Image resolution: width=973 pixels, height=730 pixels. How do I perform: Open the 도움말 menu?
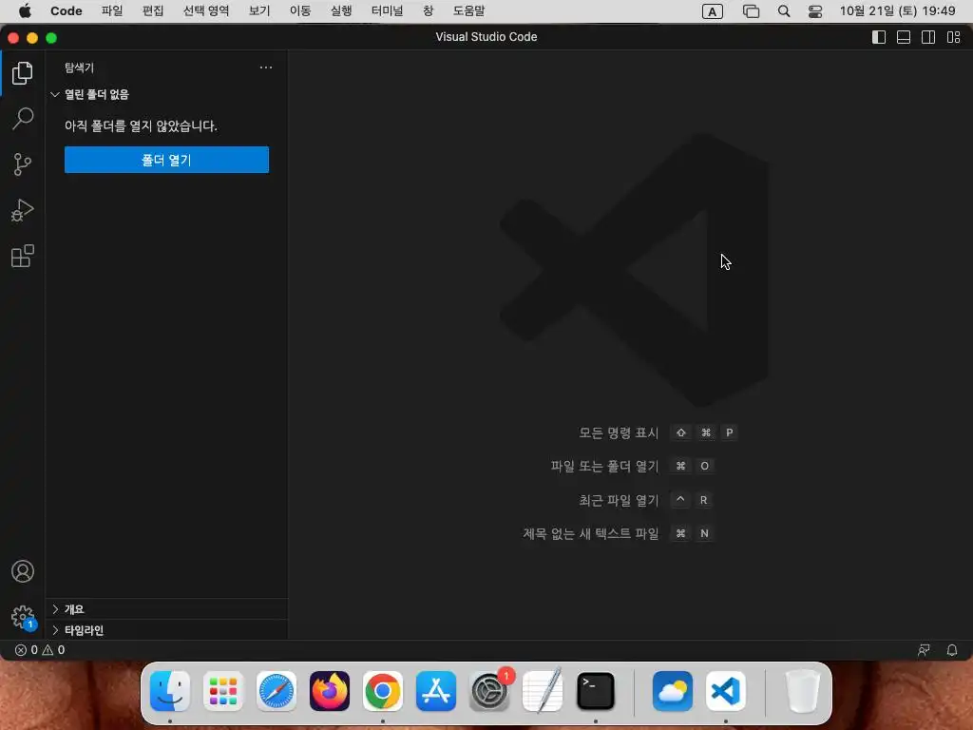point(469,11)
